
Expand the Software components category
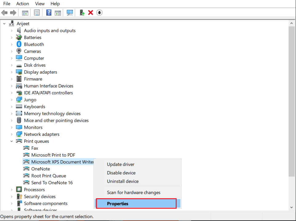click(x=12, y=203)
